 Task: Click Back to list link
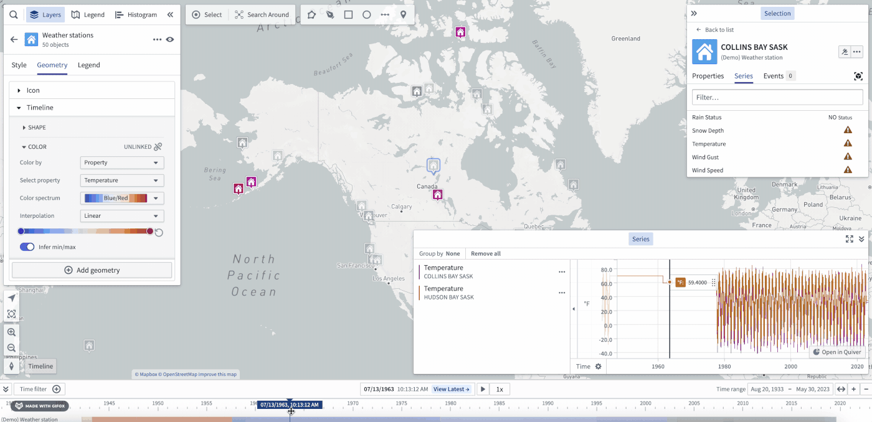[715, 30]
